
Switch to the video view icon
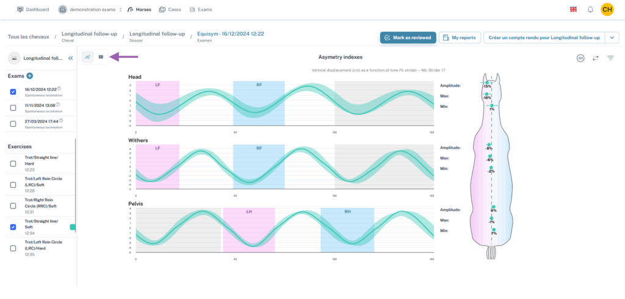(101, 57)
